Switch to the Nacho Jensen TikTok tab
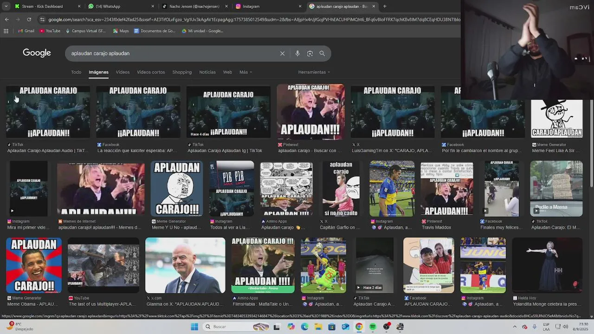 click(194, 6)
